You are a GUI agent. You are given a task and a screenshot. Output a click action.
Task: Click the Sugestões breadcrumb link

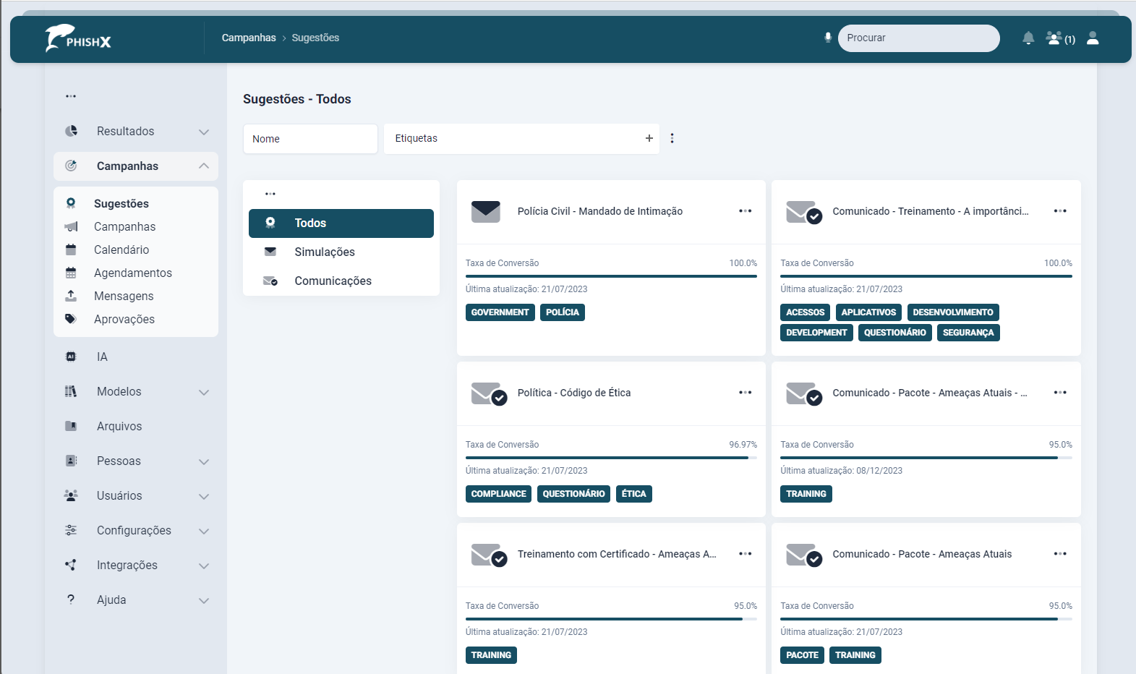click(315, 38)
